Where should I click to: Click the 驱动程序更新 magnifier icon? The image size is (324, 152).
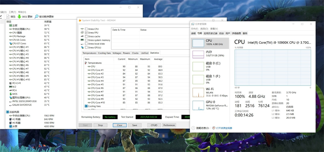click(x=36, y=17)
